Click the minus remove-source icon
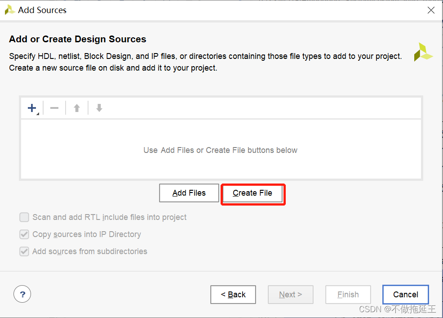 [54, 108]
